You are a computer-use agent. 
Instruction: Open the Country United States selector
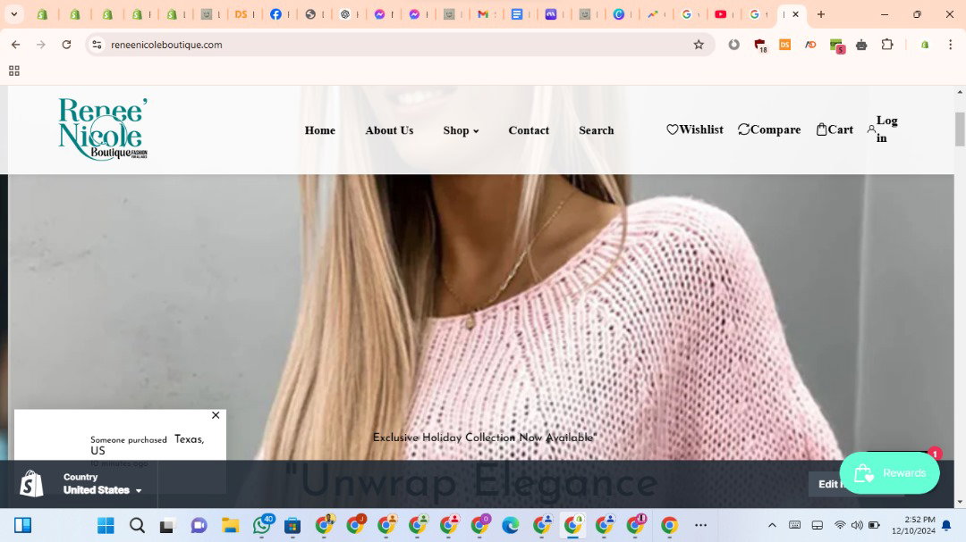pos(103,484)
